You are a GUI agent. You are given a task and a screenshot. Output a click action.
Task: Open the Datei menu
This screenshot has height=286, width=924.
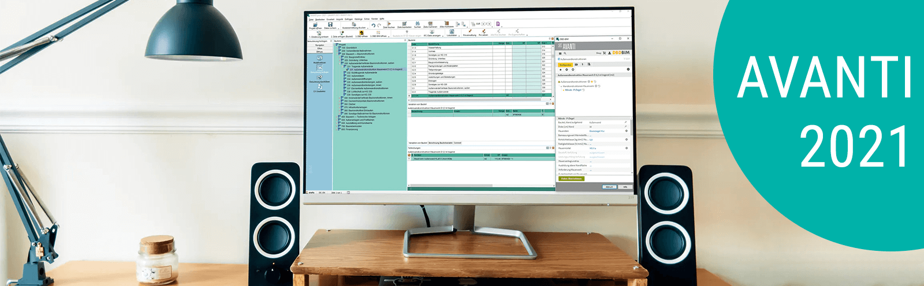[311, 19]
